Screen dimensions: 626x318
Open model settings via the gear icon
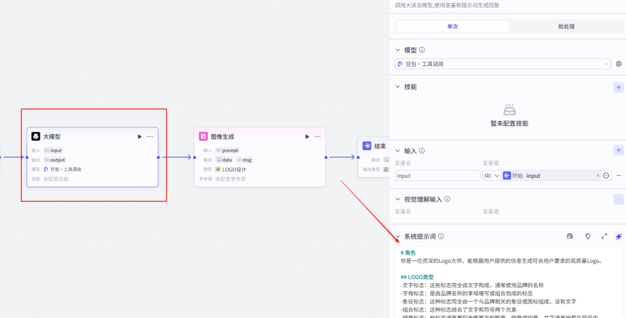(618, 64)
